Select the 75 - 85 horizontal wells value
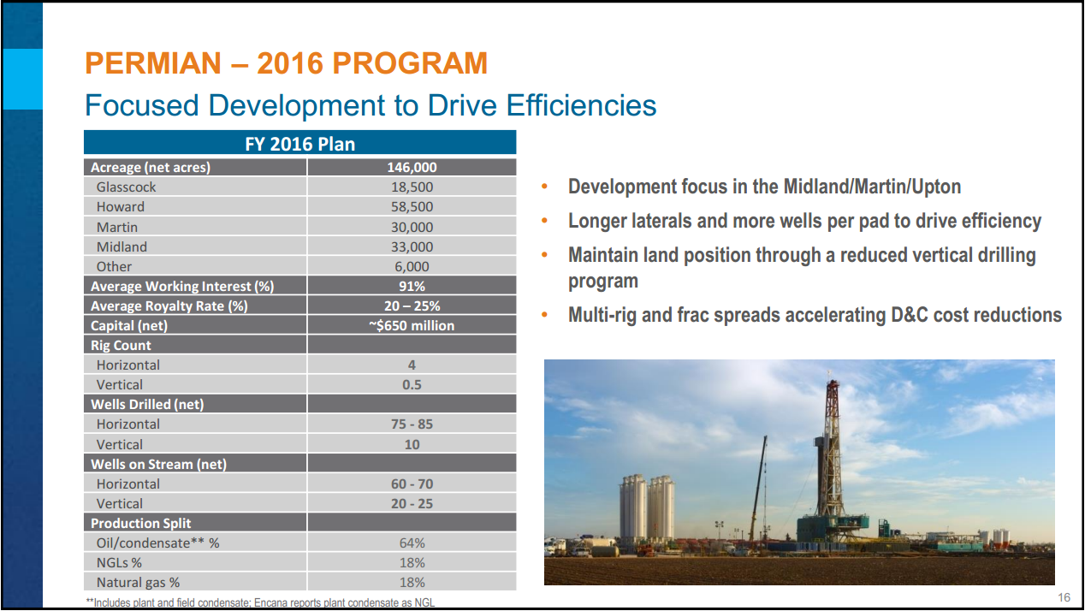Screen dimensions: 1085x611 click(412, 424)
